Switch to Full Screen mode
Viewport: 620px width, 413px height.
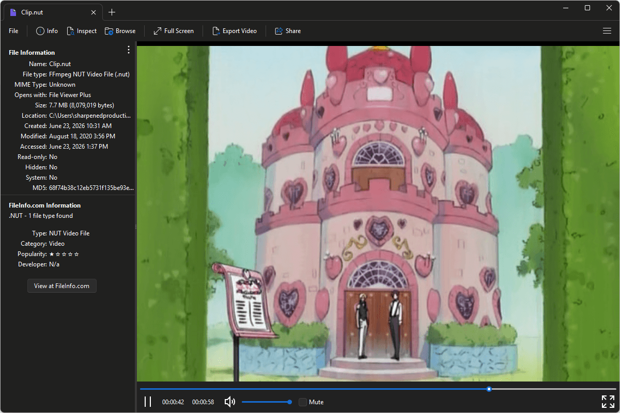pos(174,31)
